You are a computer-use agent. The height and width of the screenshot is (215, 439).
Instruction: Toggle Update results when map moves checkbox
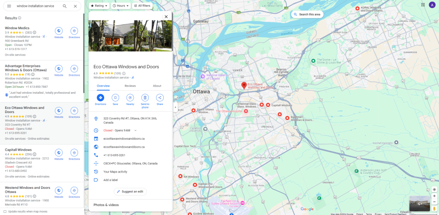click(x=5, y=212)
